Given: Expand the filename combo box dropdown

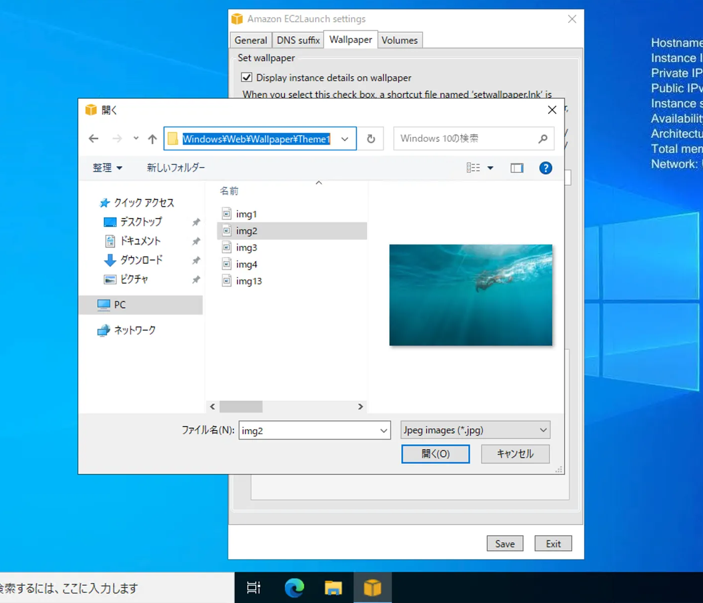Looking at the screenshot, I should point(384,430).
